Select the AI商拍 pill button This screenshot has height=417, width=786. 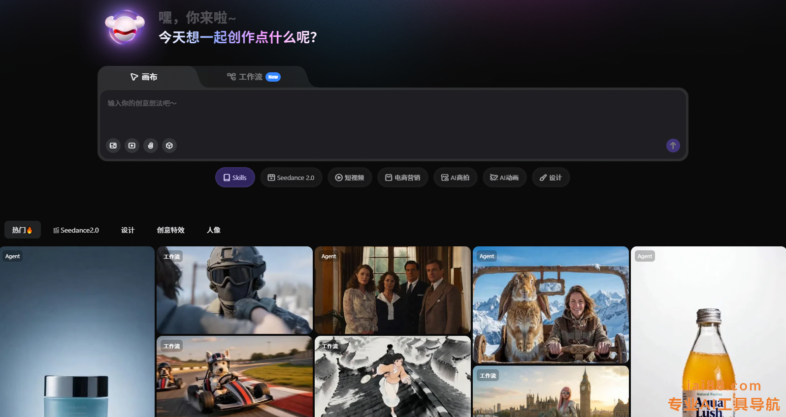tap(455, 178)
